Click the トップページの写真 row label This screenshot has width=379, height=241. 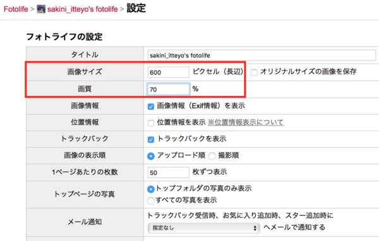point(85,194)
